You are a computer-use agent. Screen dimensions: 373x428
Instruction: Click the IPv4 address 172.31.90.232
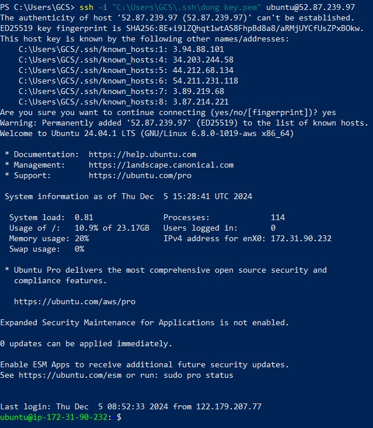pyautogui.click(x=301, y=239)
